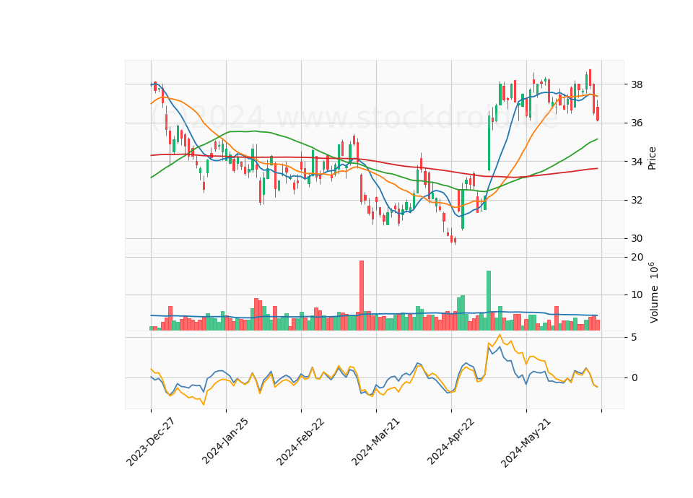Click the lowest candle near price 30
Image resolution: width=693 pixels, height=498 pixels.
456,241
